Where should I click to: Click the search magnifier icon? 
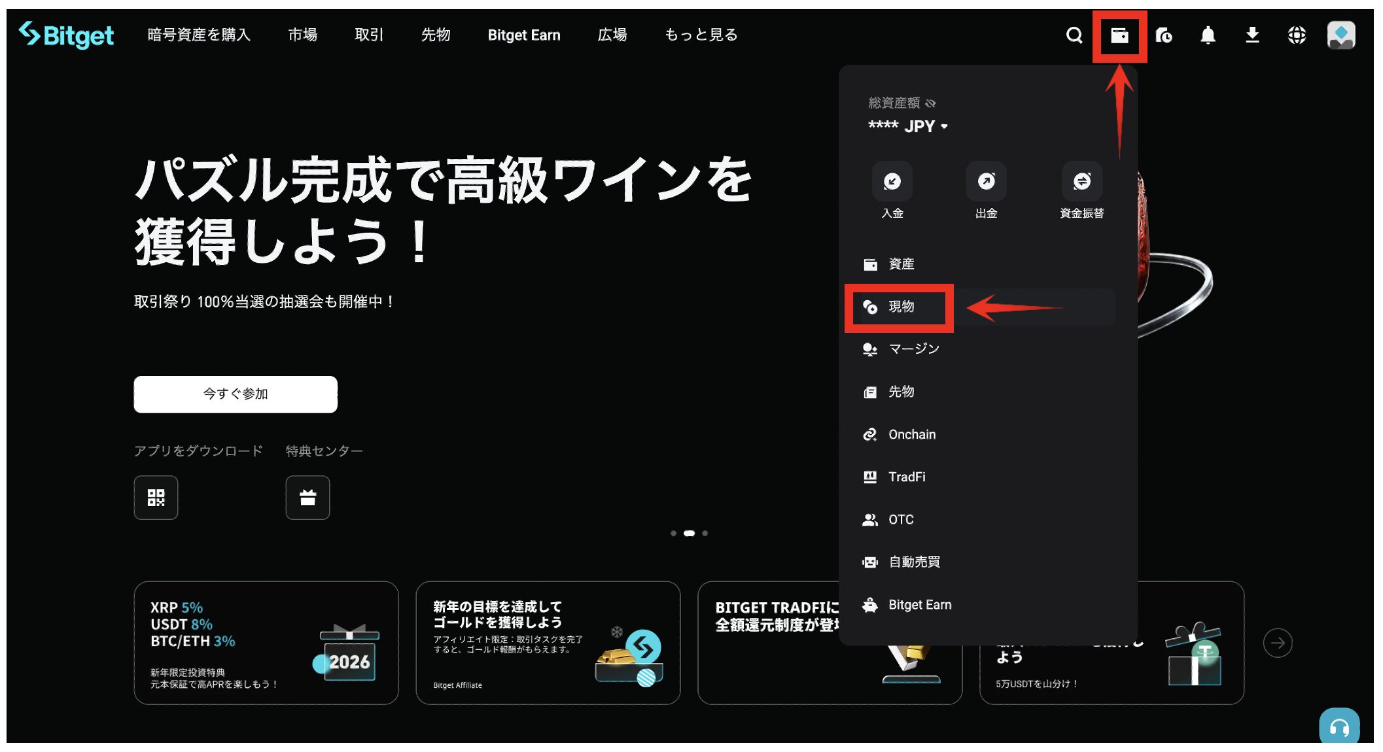pos(1074,35)
